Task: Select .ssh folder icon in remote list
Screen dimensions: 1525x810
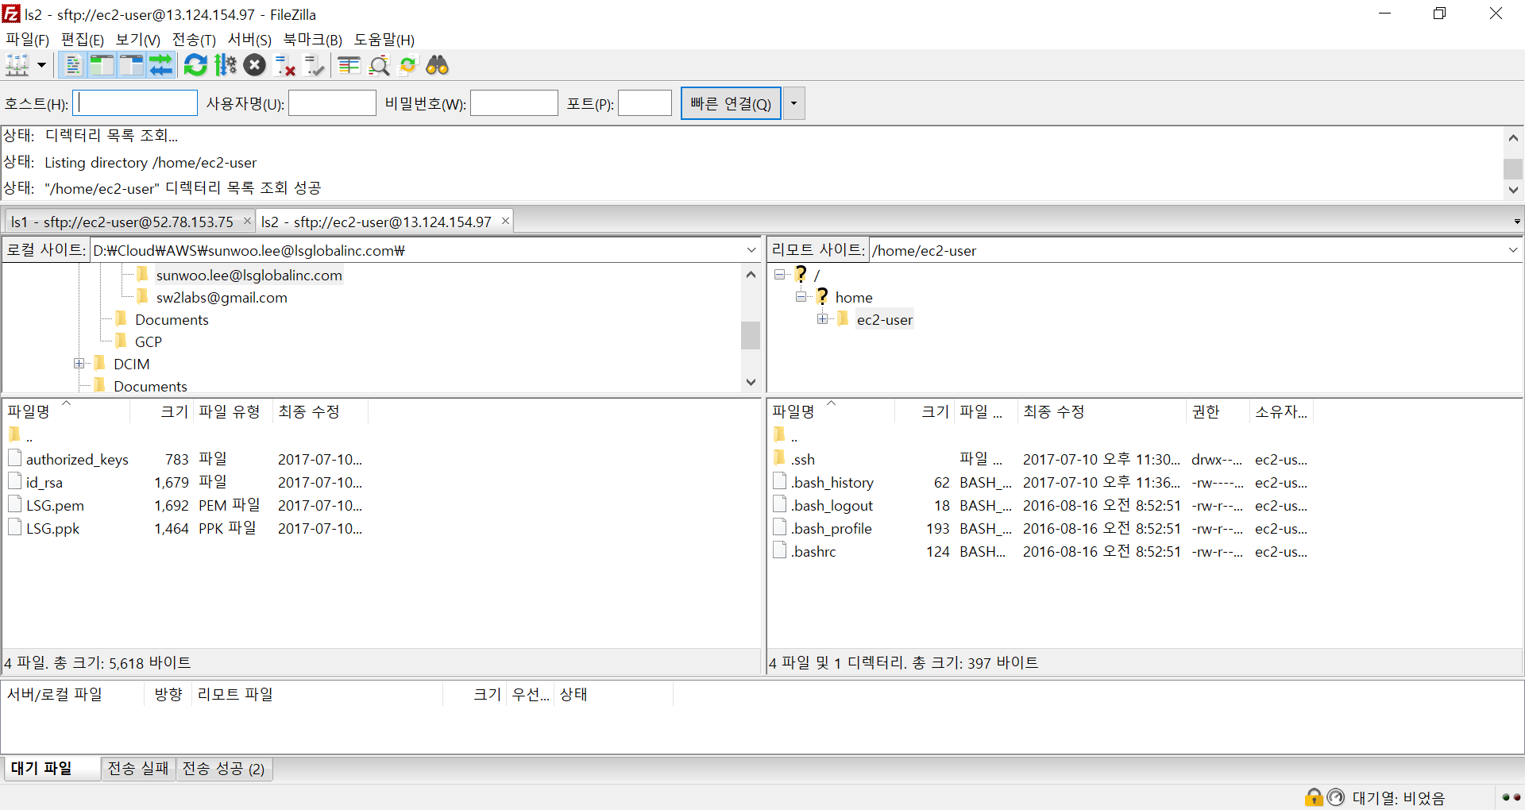Action: (779, 457)
